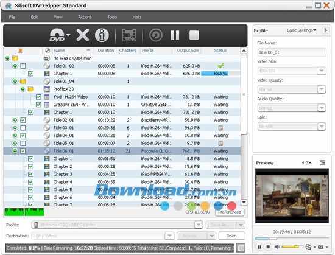Click the snapshot camera icon in preview

click(x=320, y=247)
